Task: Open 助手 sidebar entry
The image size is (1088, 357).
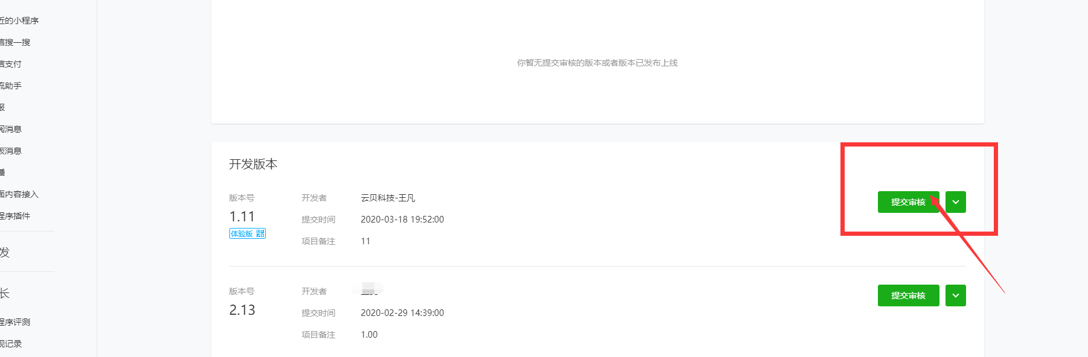Action: click(11, 86)
